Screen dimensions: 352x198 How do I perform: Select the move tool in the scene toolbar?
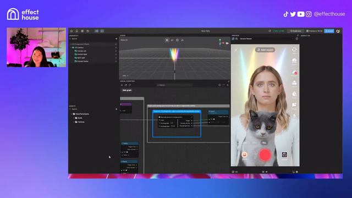[167, 40]
